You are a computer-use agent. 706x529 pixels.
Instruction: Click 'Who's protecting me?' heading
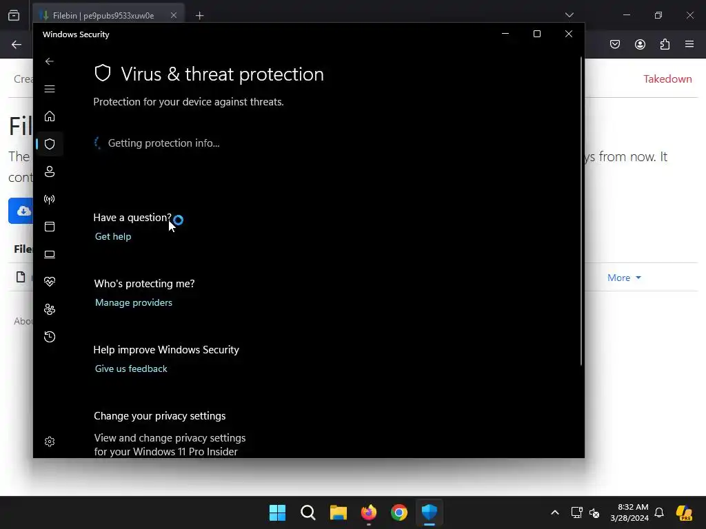(145, 284)
